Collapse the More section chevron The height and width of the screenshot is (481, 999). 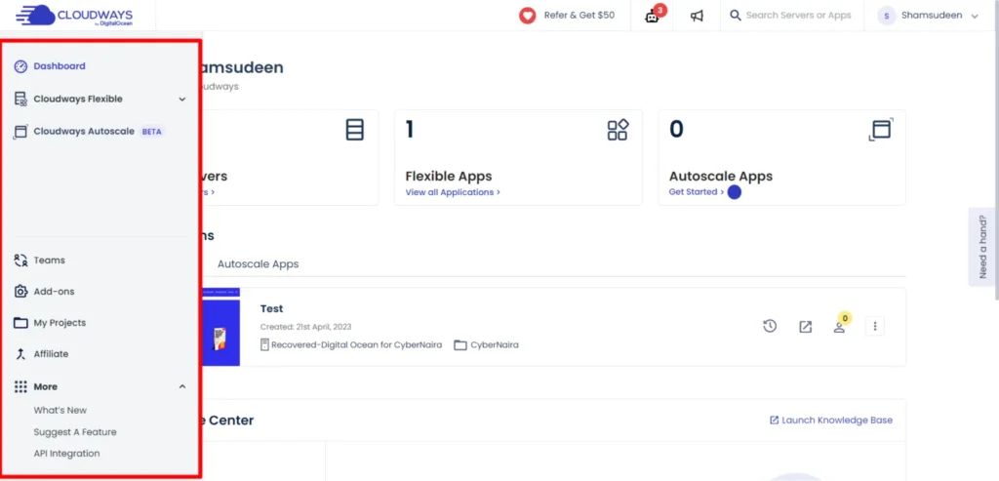click(x=182, y=386)
